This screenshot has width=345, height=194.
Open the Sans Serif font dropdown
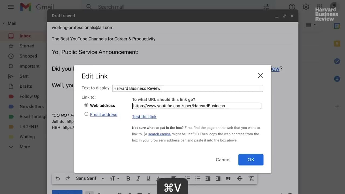(x=90, y=178)
